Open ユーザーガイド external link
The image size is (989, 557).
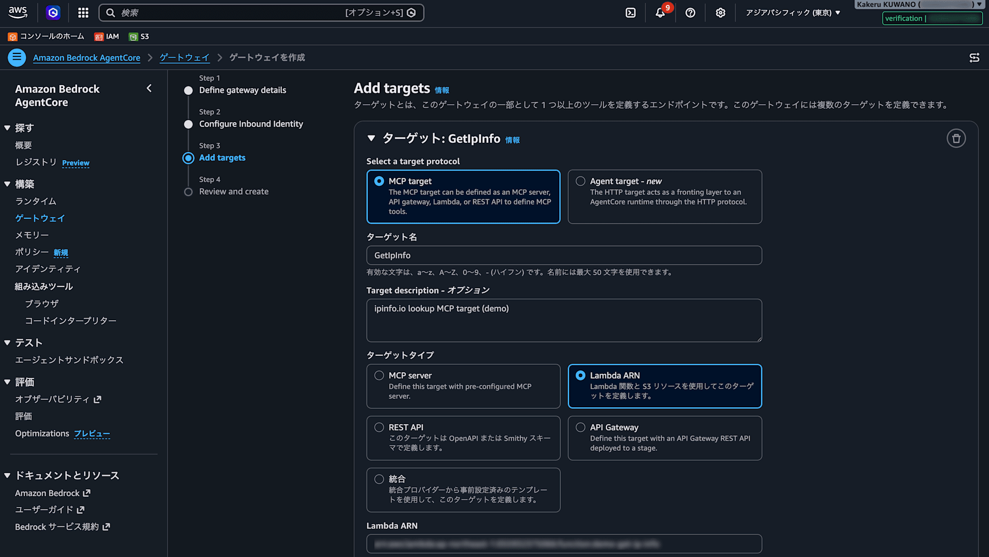(x=50, y=510)
